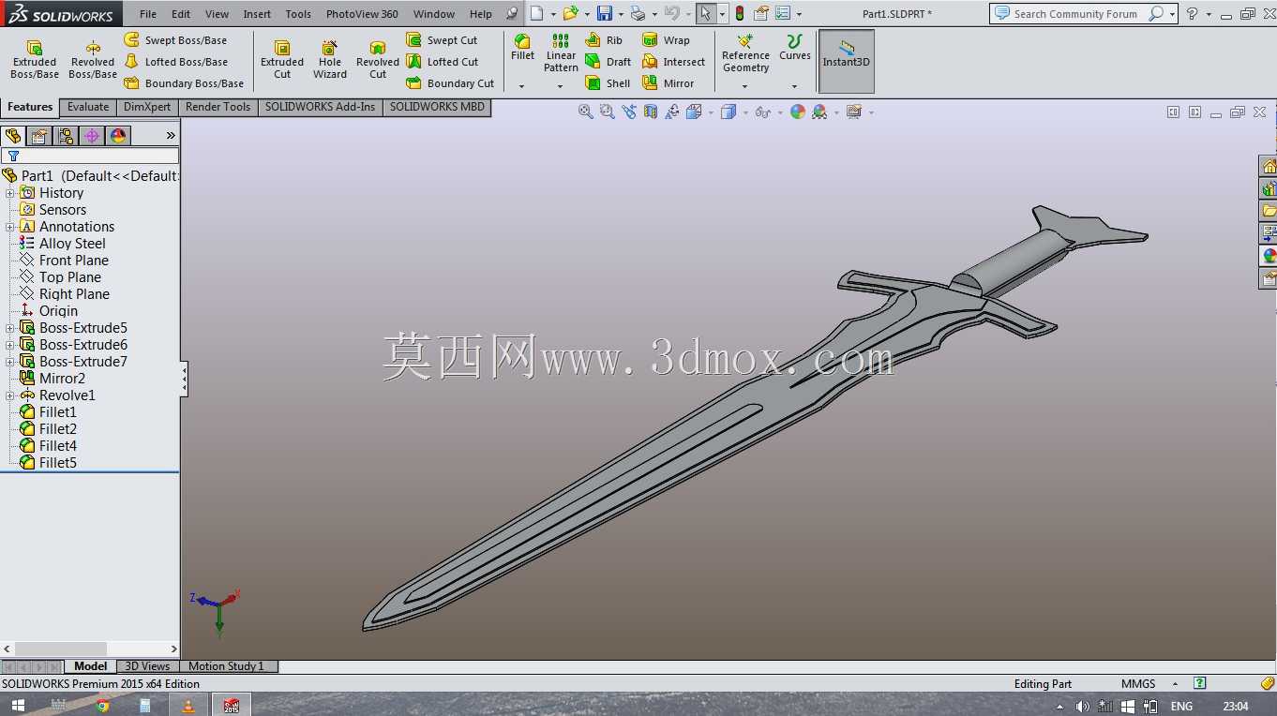Select the Mirror feature

[668, 83]
